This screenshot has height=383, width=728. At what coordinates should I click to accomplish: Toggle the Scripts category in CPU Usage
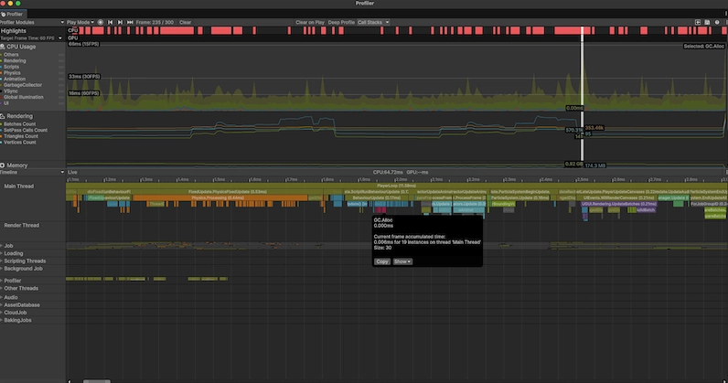(2, 67)
